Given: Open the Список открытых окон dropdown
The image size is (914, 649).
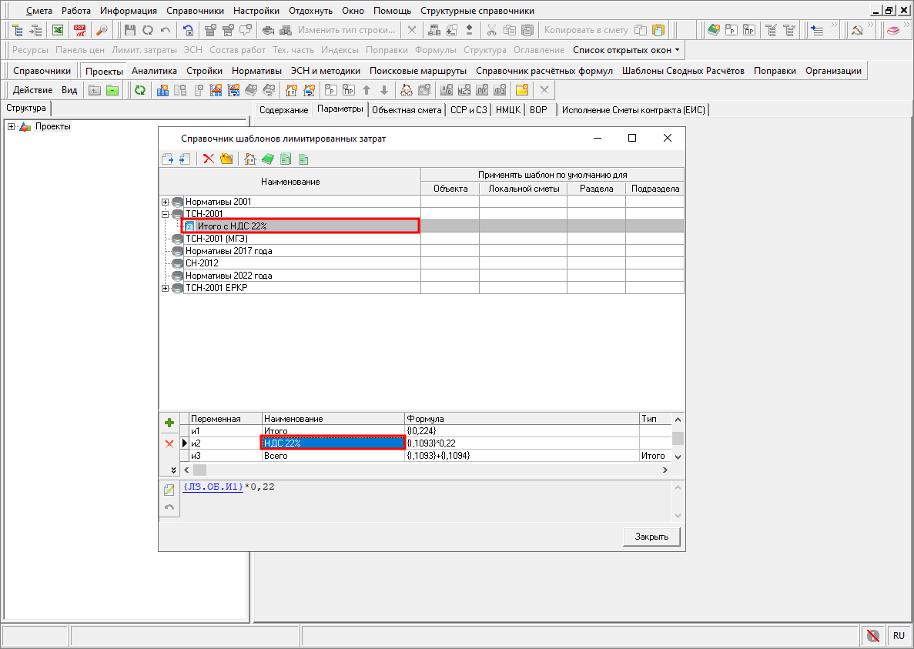Looking at the screenshot, I should 626,50.
